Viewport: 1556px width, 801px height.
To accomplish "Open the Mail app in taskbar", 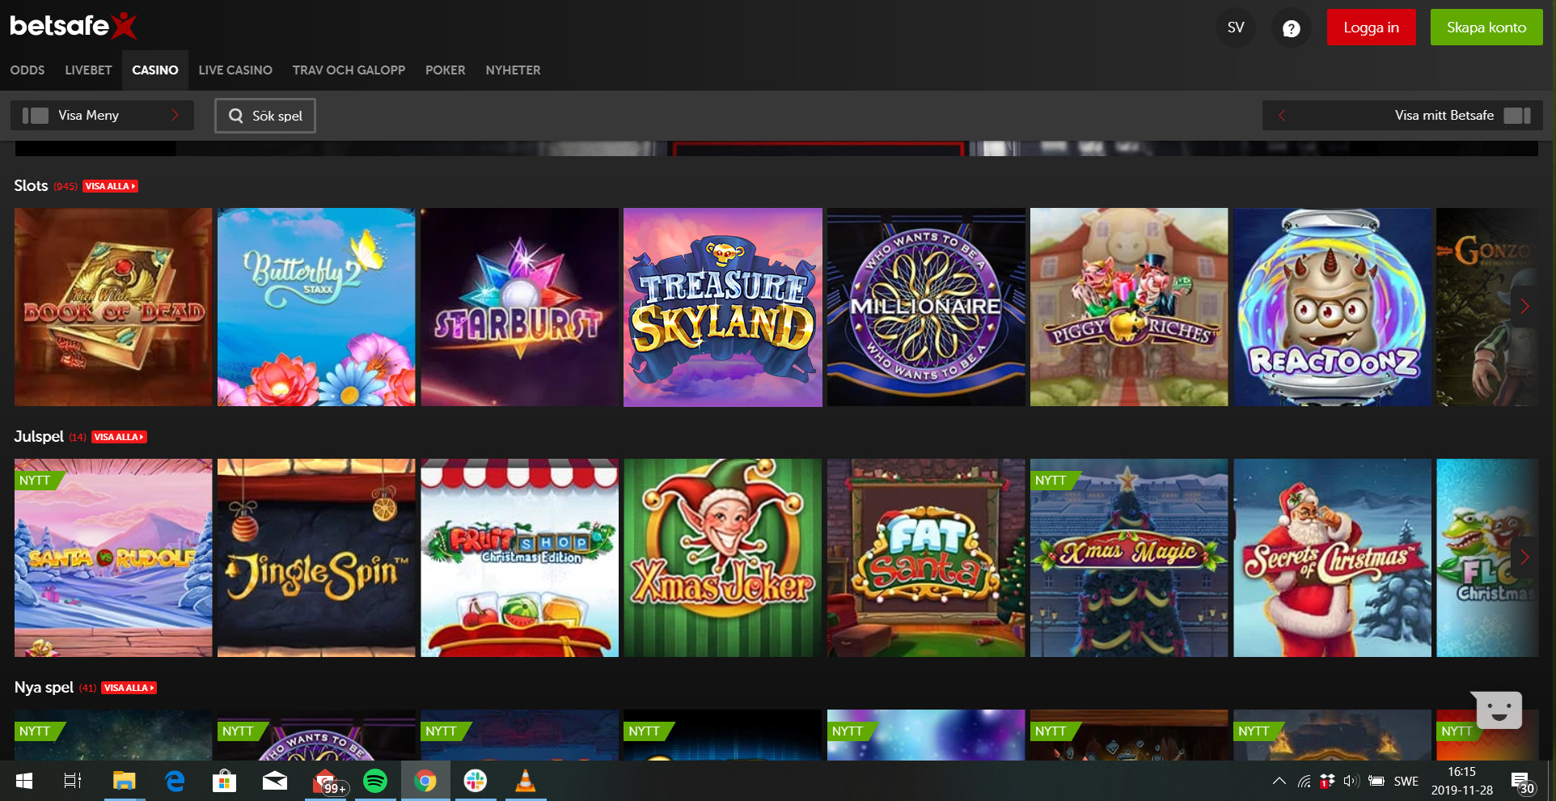I will (275, 781).
